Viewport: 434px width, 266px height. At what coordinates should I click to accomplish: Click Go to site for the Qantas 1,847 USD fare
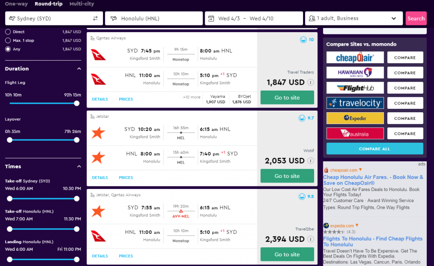point(287,97)
